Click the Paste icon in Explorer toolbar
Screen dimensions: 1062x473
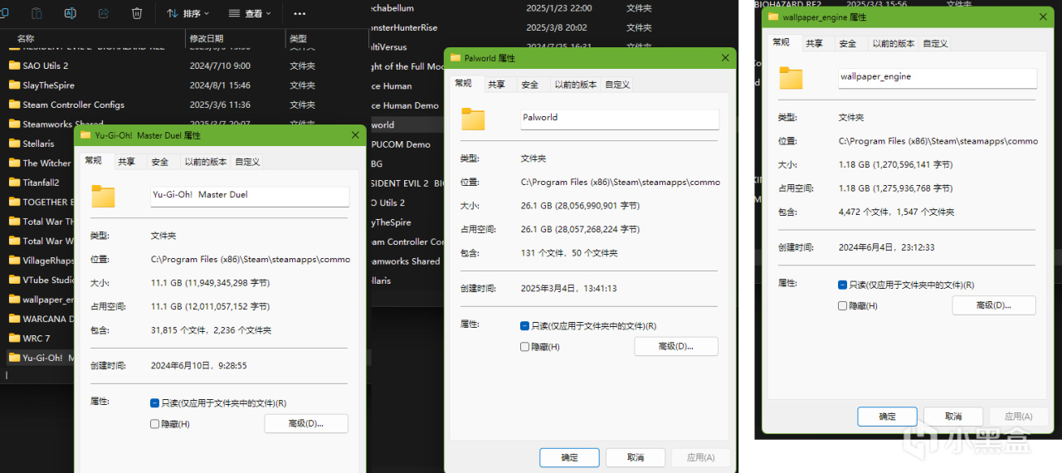pyautogui.click(x=37, y=13)
